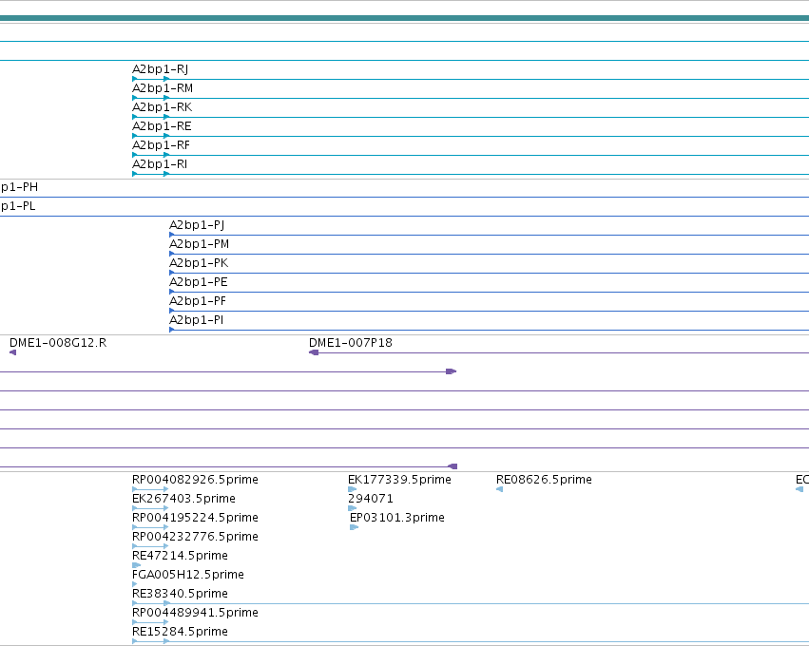
Task: Select the RP004195224.5prime EST label
Action: [195, 518]
